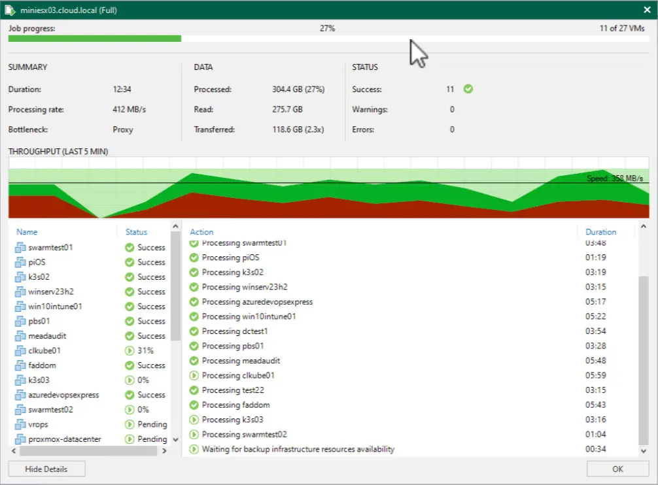Click the VM icon next to vrops

click(x=20, y=424)
